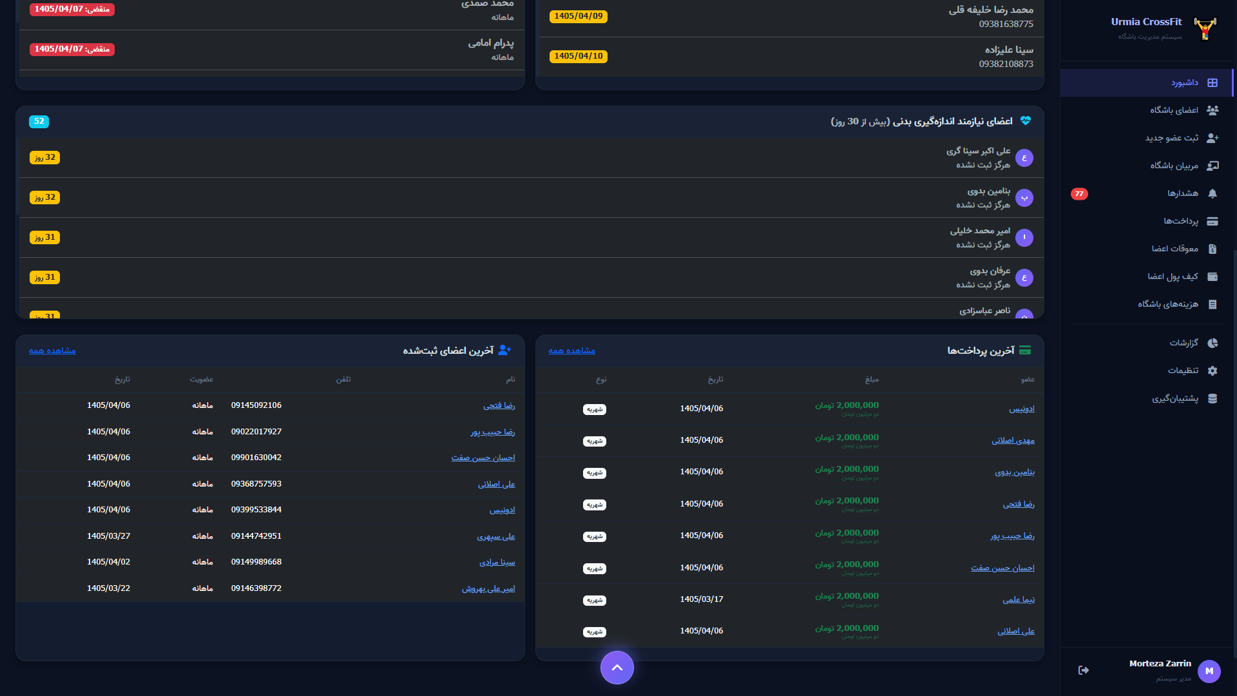Click the شهریه tag in نیما علمی row
The image size is (1237, 696).
pyautogui.click(x=595, y=600)
